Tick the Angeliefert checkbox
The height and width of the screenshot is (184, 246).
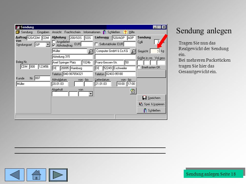[x=54, y=42]
